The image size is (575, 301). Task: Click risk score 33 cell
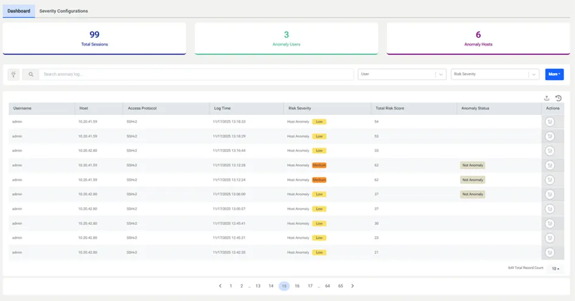[377, 151]
